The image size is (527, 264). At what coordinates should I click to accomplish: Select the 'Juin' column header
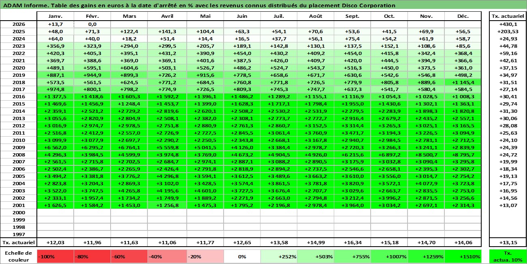[242, 17]
